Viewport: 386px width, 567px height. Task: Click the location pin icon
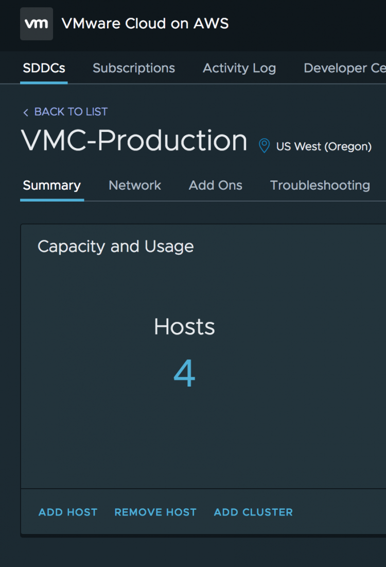(x=264, y=146)
